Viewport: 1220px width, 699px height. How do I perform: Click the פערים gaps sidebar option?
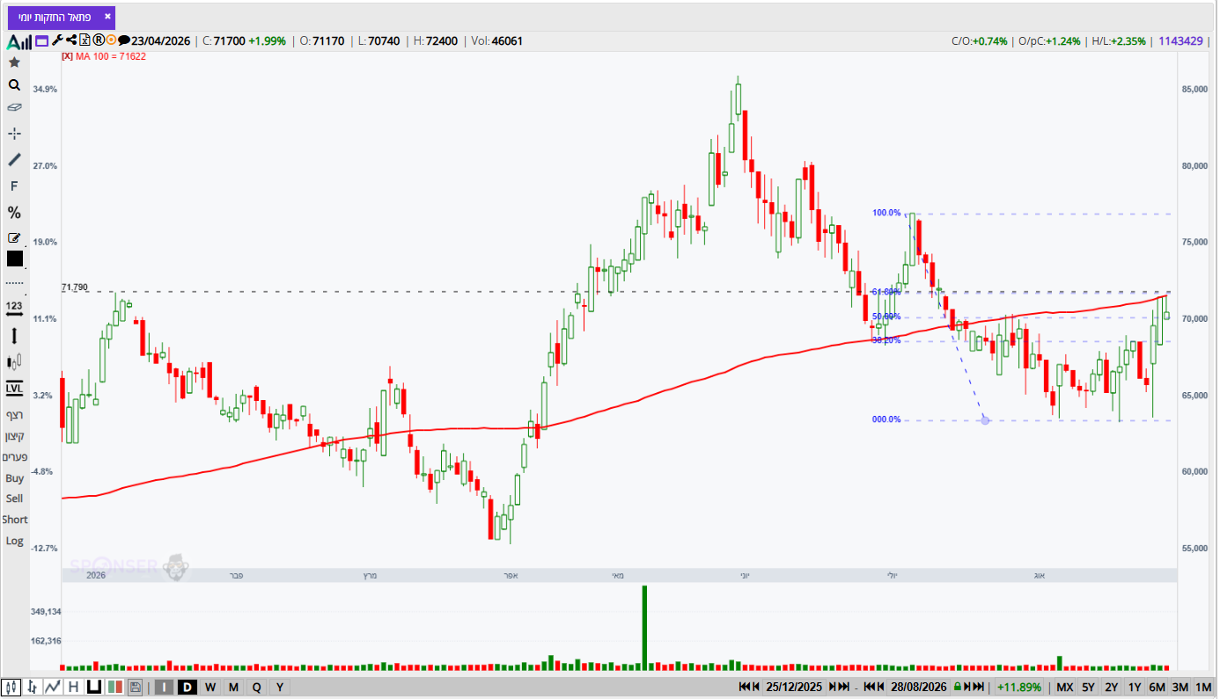coord(14,457)
